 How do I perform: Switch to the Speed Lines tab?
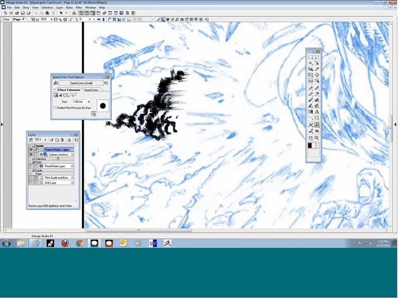(91, 90)
